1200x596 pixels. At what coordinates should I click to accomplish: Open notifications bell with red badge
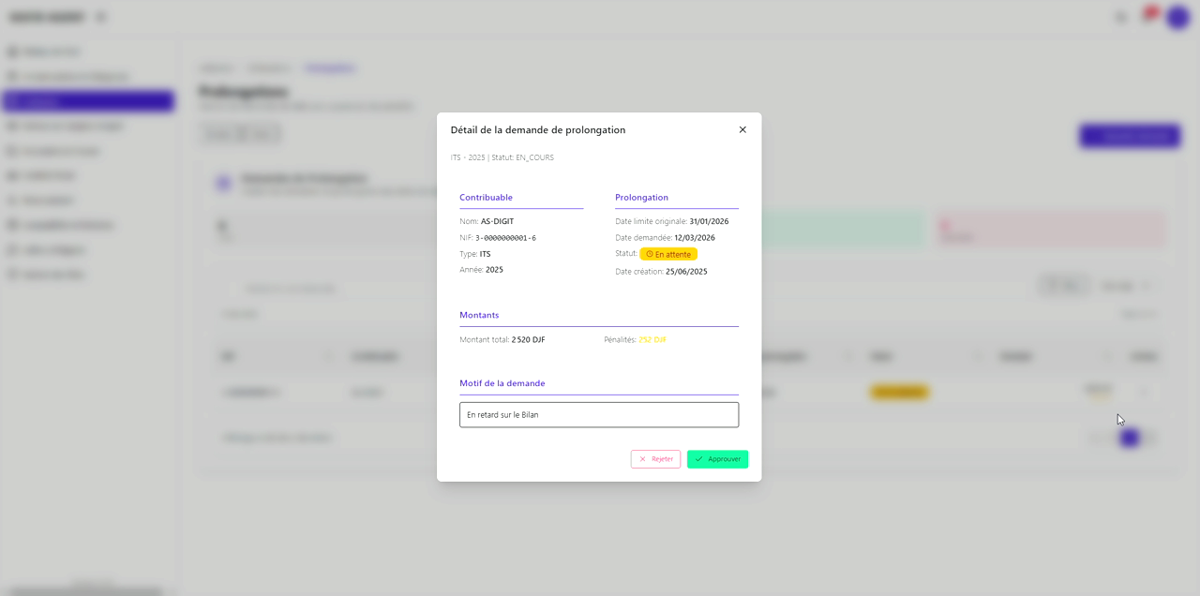click(1147, 16)
